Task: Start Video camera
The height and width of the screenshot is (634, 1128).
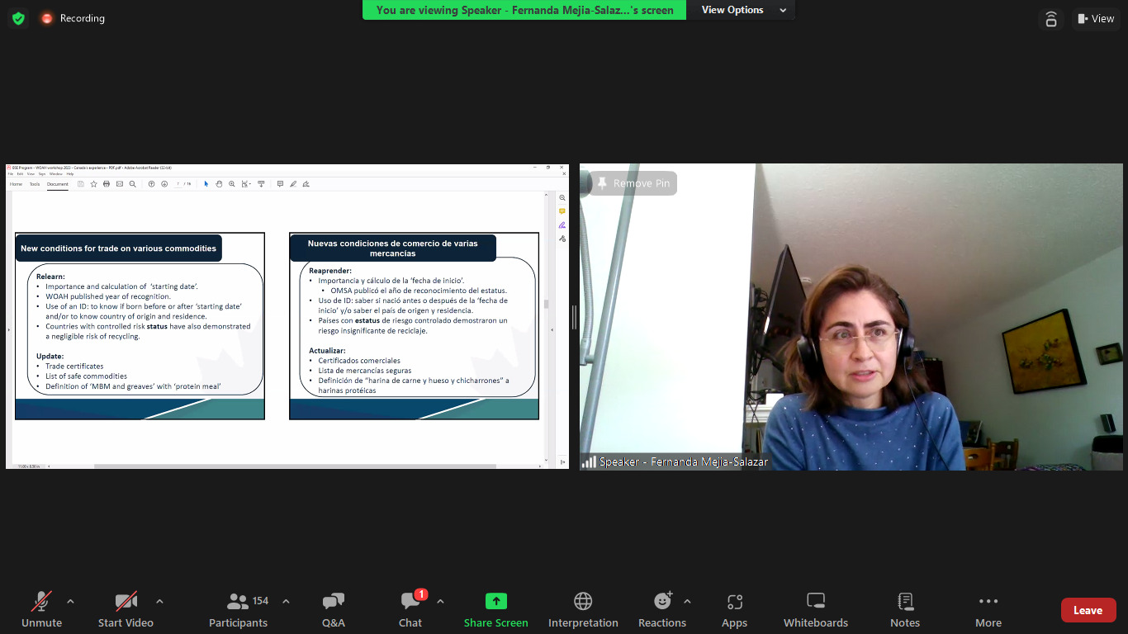Action: [126, 609]
